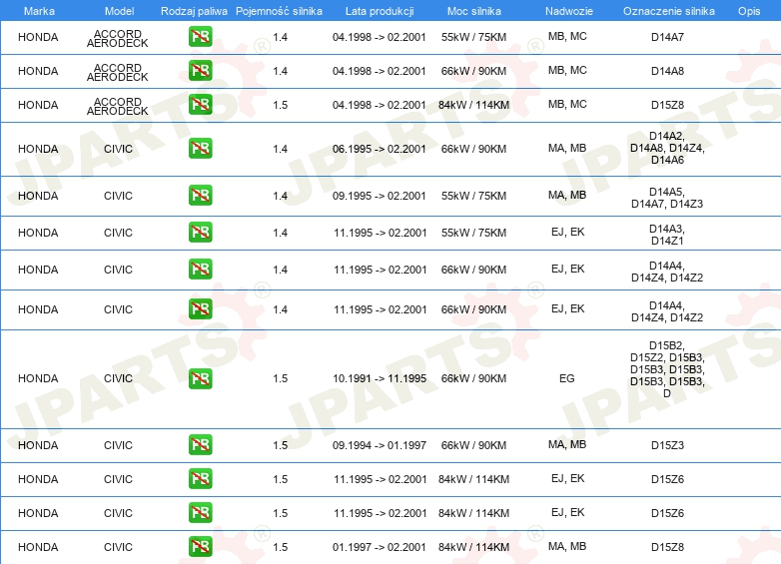This screenshot has height=564, width=781.
Task: Click the Rodzaj paliwa column header
Action: point(194,11)
